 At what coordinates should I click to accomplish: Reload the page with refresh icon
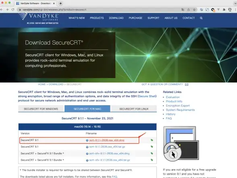tap(13, 10)
